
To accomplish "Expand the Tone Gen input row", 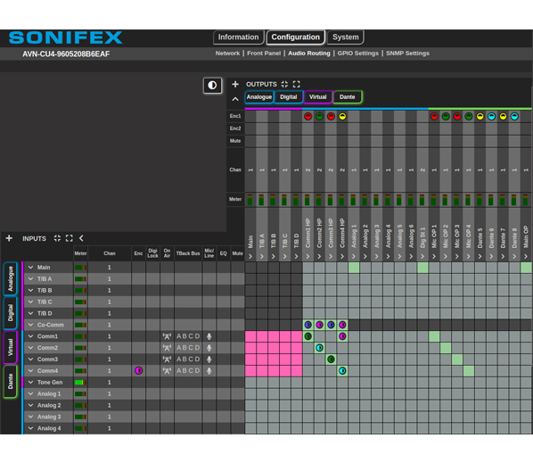I will pyautogui.click(x=30, y=382).
